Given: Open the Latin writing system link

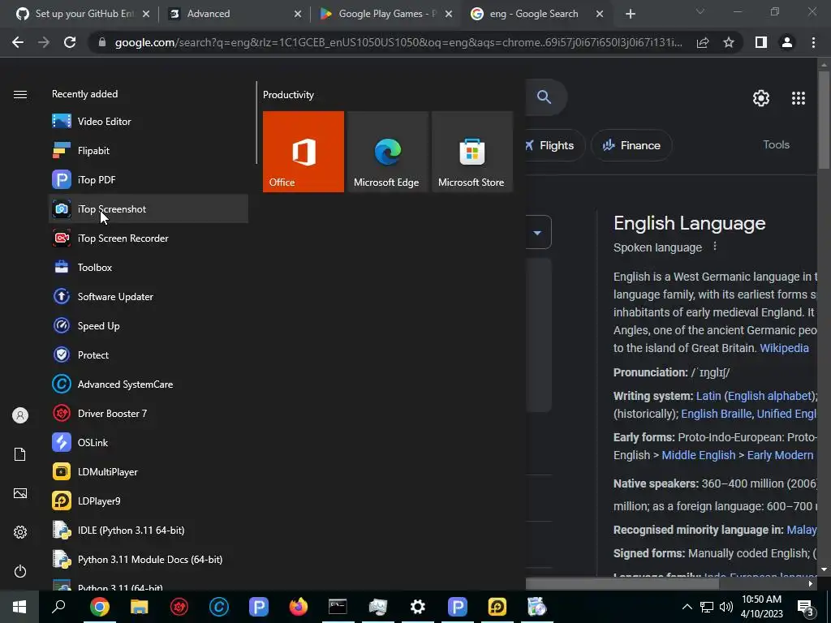Looking at the screenshot, I should 708,396.
